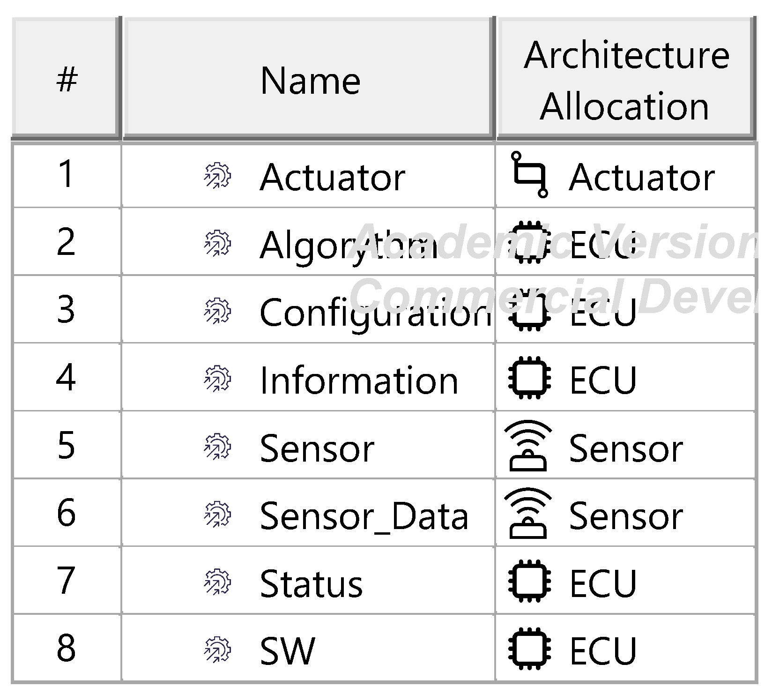Image resolution: width=772 pixels, height=694 pixels.
Task: Click the Sensor name text in row 5
Action: pyautogui.click(x=317, y=448)
